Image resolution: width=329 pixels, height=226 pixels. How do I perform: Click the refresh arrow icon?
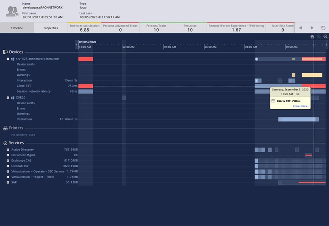[x=323, y=28]
